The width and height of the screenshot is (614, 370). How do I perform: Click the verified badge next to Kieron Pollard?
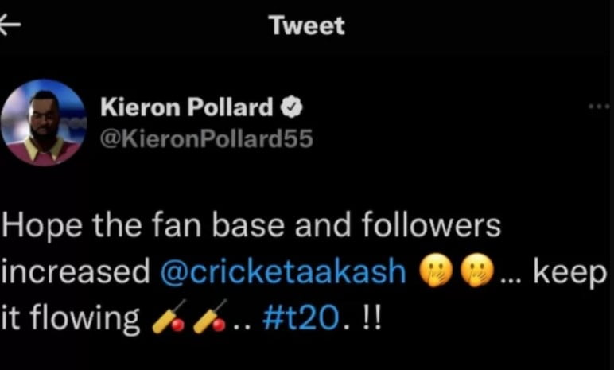click(x=290, y=107)
